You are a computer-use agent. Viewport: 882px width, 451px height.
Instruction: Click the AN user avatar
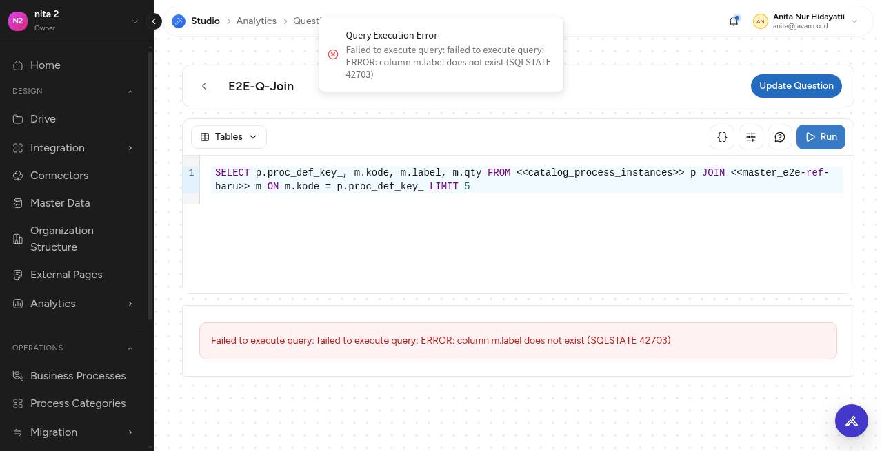760,21
